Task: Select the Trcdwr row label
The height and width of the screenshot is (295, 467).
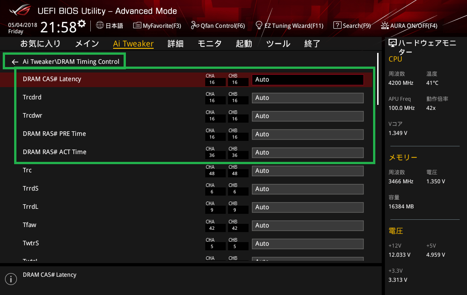Action: pos(32,115)
